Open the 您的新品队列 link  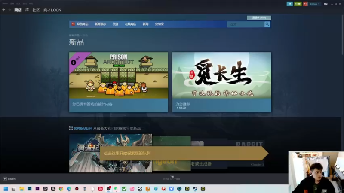click(83, 128)
